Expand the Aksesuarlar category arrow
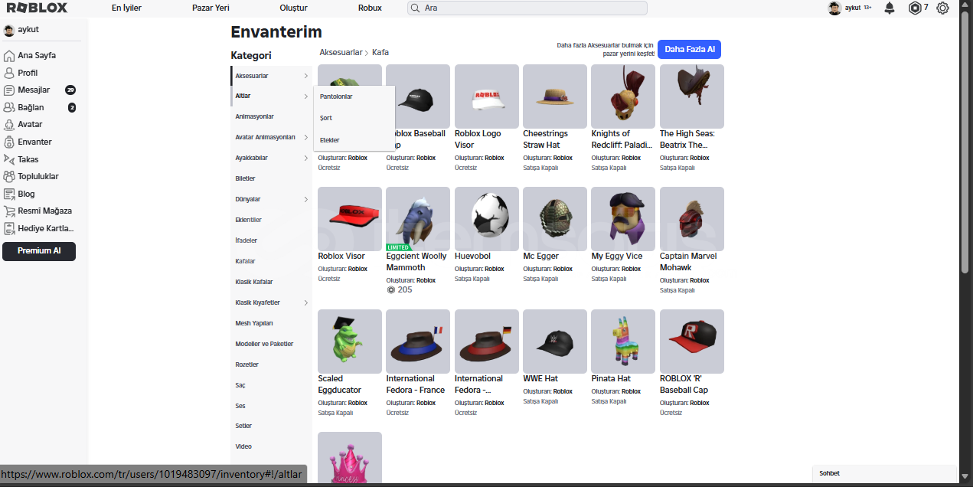This screenshot has width=973, height=487. tap(305, 76)
